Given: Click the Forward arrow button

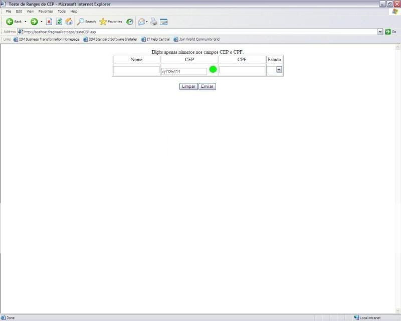Looking at the screenshot, I should [34, 22].
